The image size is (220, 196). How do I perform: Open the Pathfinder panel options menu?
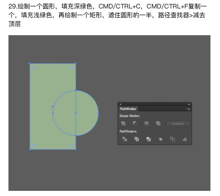point(188,109)
